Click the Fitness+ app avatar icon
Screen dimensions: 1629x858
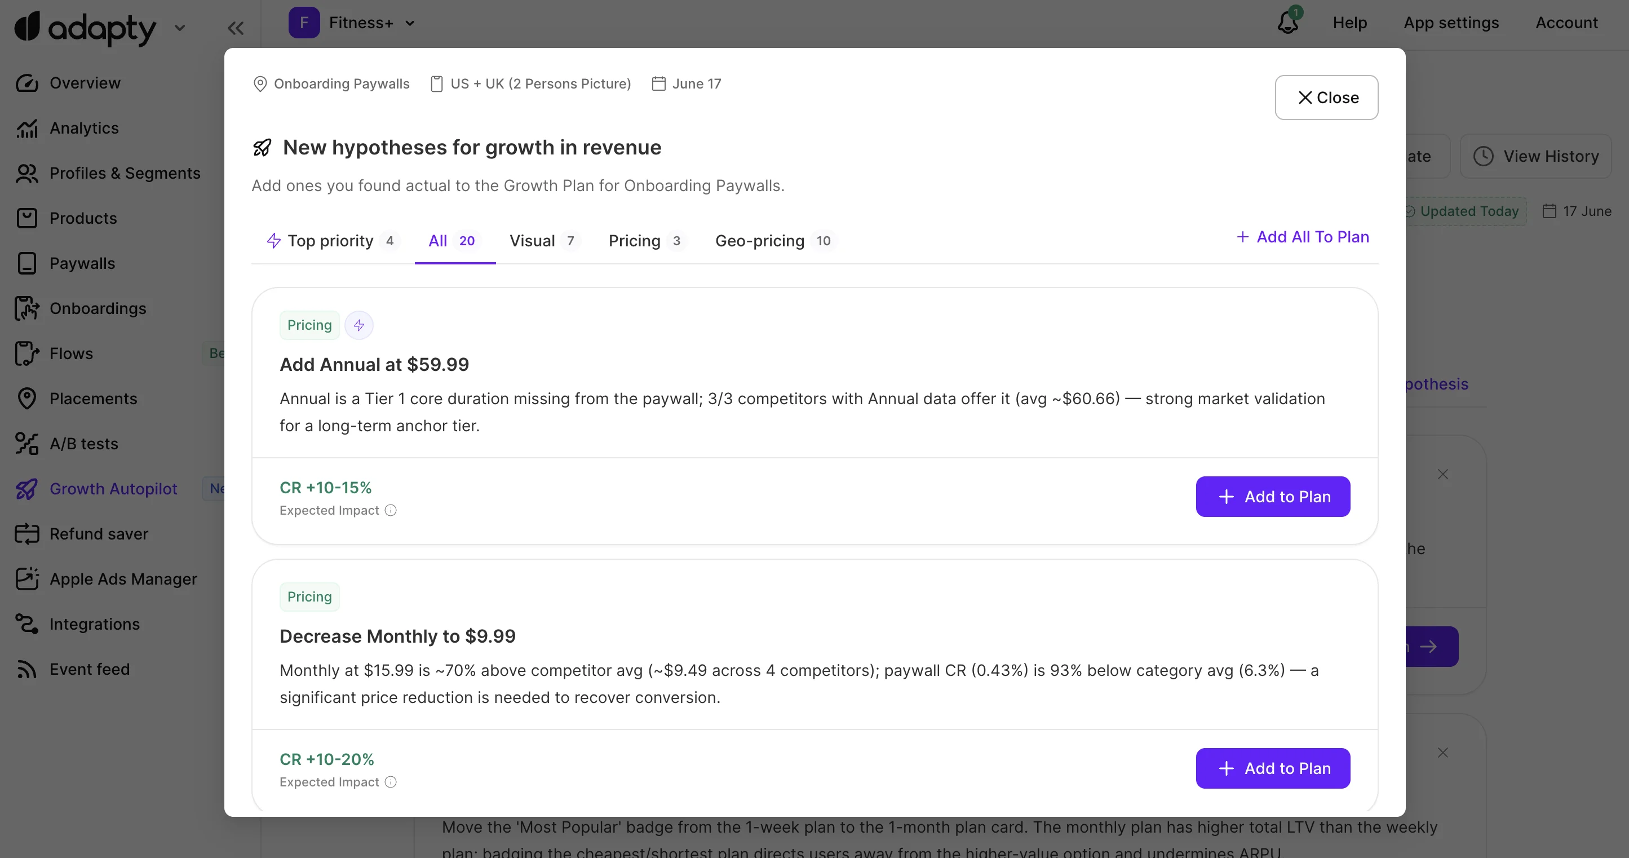(304, 23)
